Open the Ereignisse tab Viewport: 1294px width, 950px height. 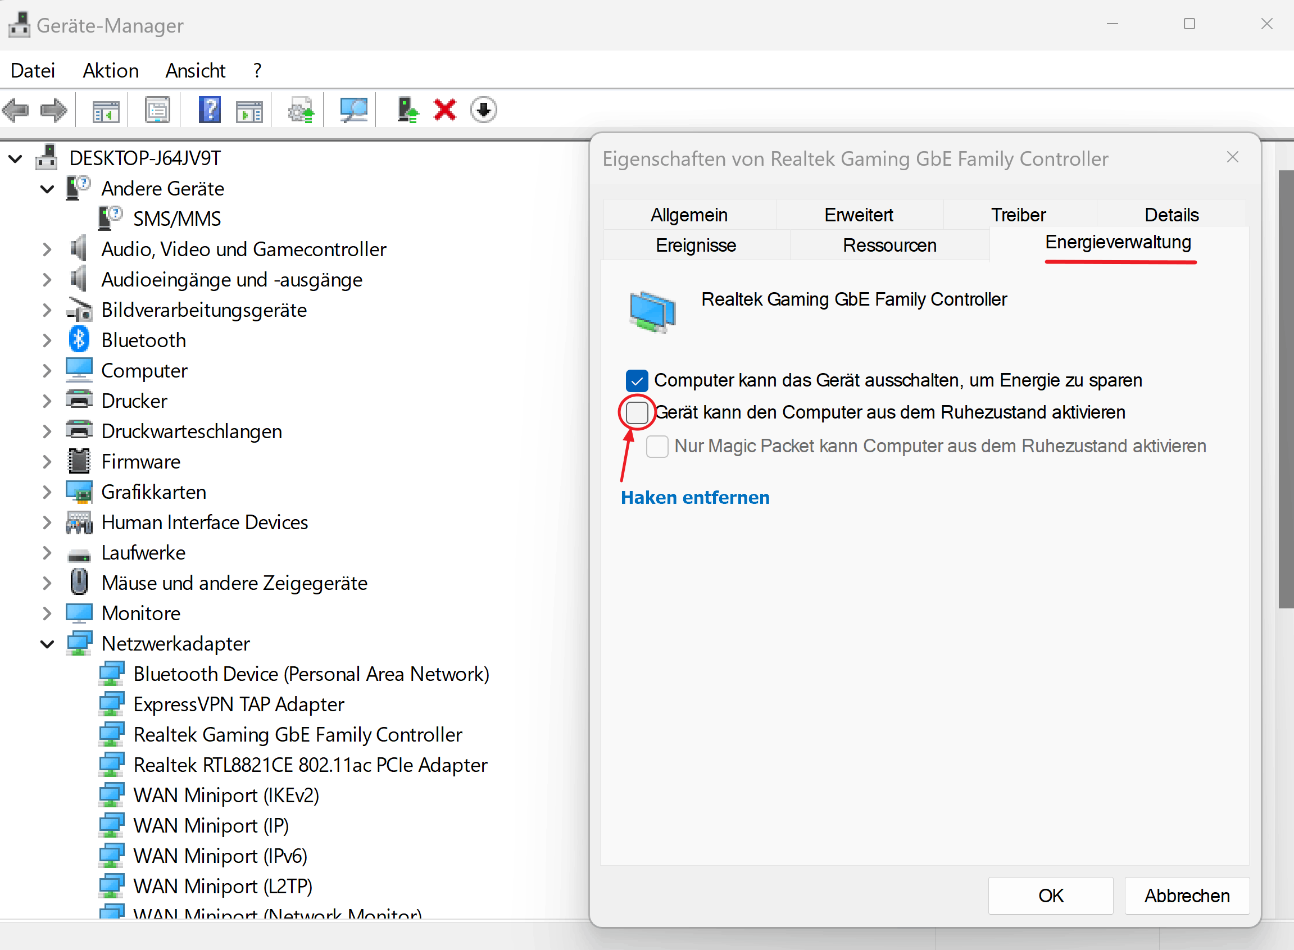point(695,245)
